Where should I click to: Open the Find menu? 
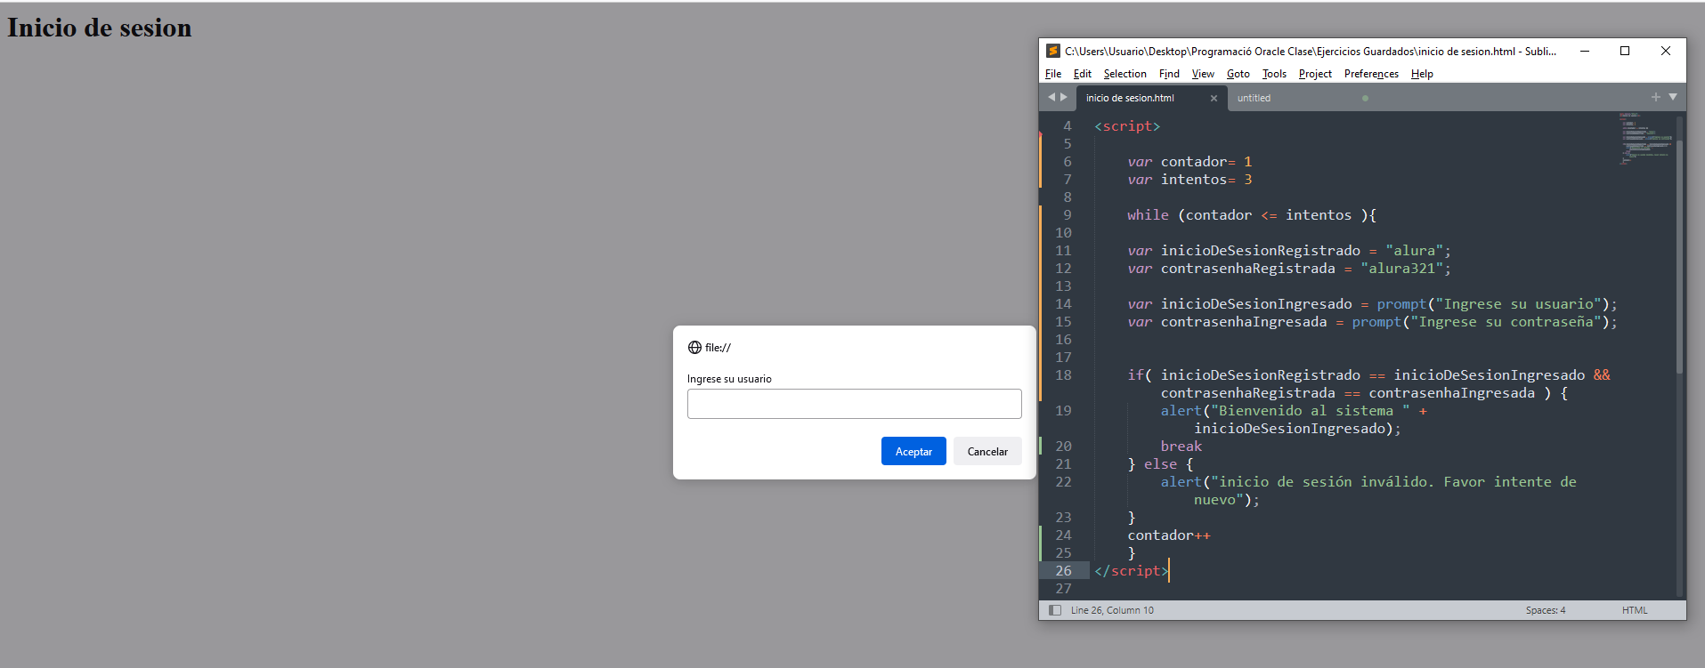[1169, 74]
